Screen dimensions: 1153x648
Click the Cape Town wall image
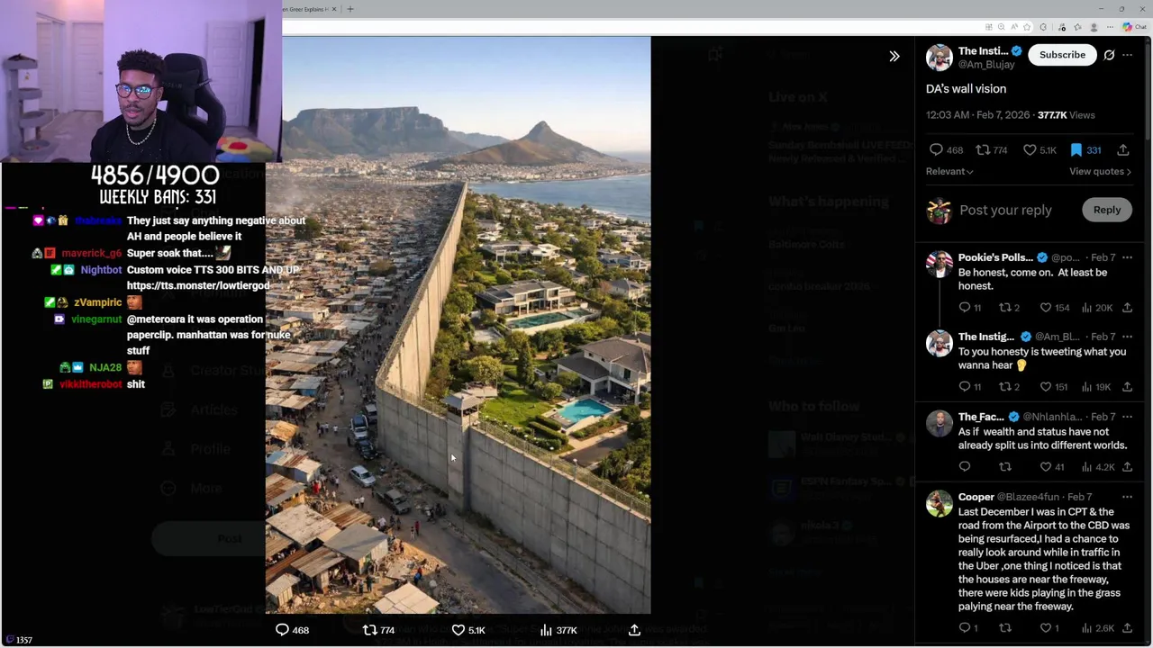coord(458,325)
